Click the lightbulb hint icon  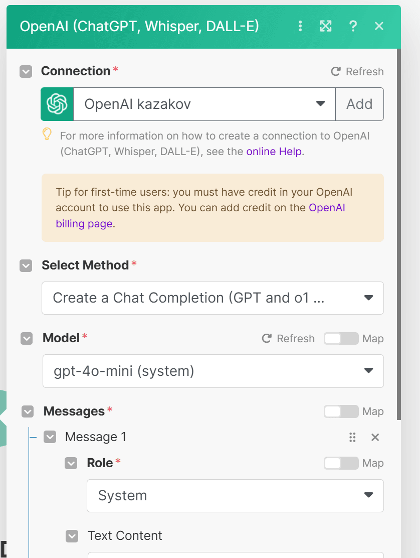click(47, 134)
